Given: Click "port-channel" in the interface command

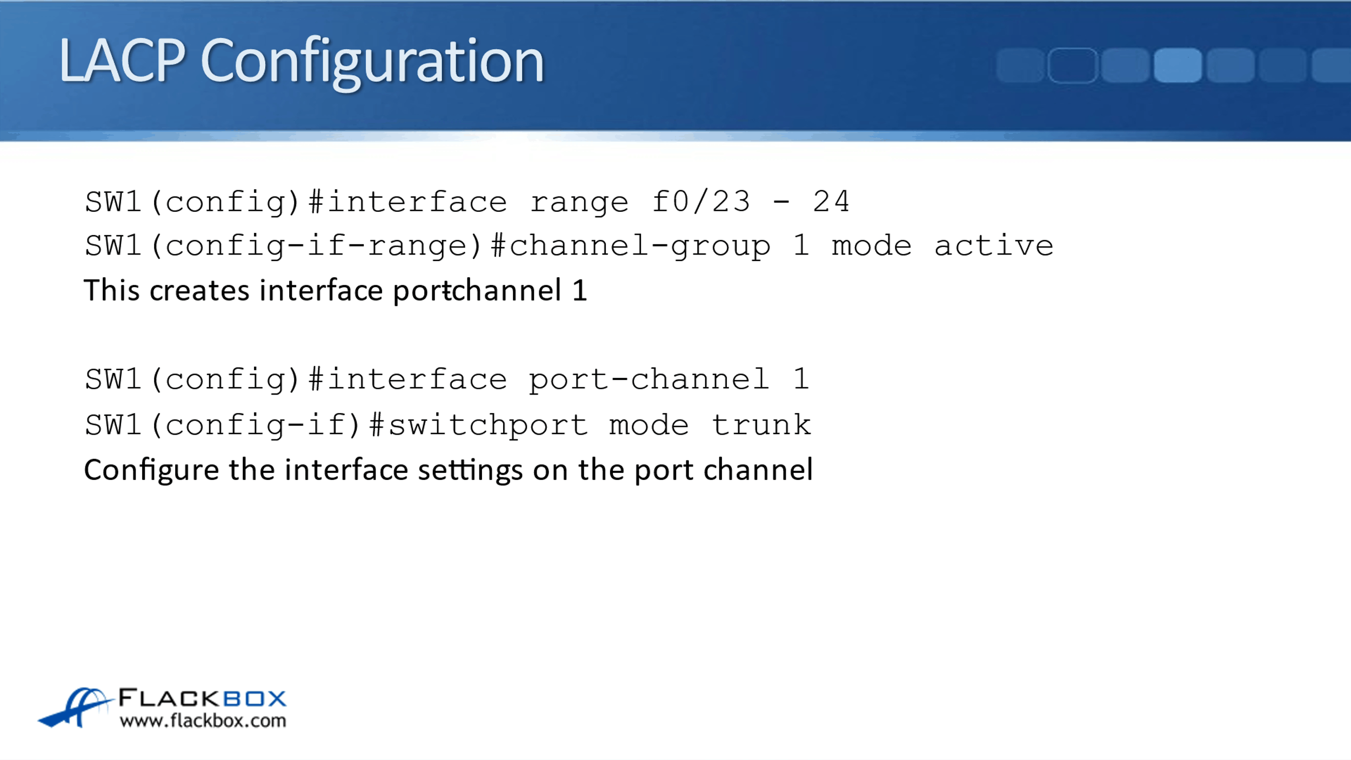Looking at the screenshot, I should pos(648,380).
